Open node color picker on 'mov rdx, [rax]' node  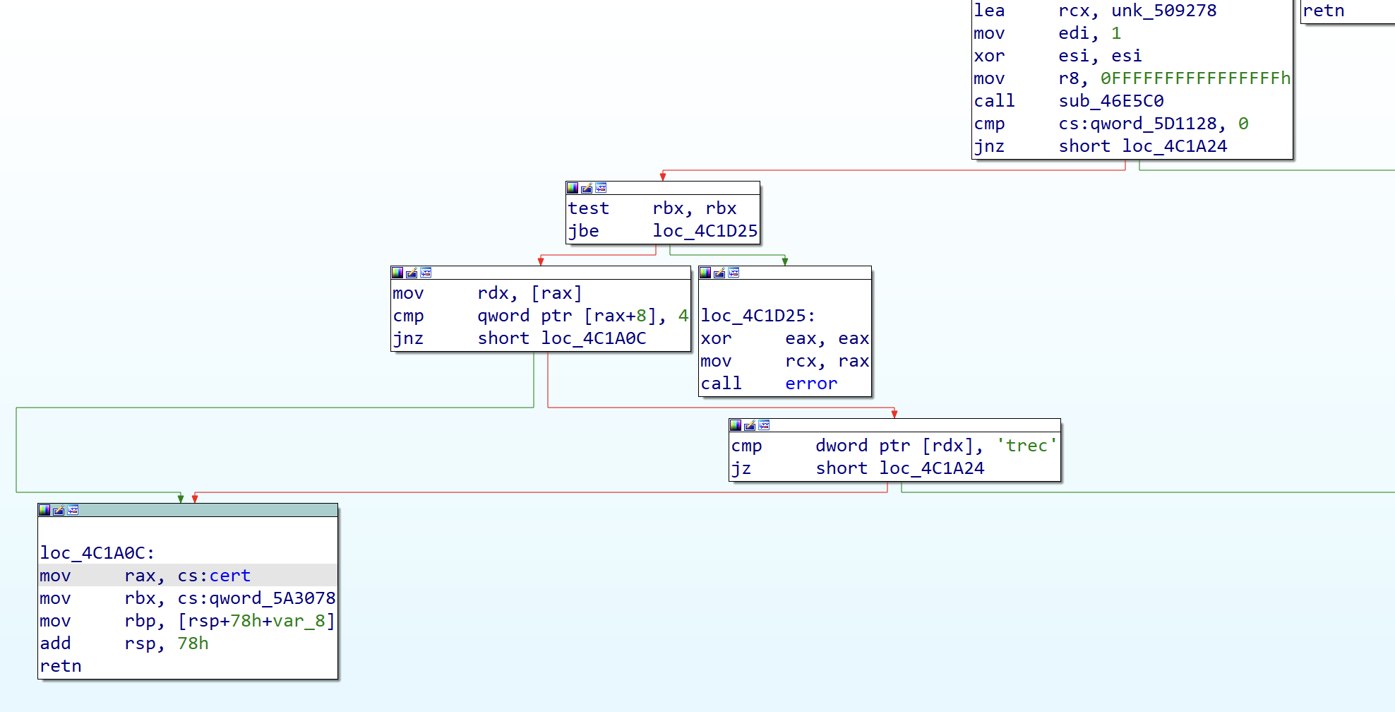[x=397, y=273]
